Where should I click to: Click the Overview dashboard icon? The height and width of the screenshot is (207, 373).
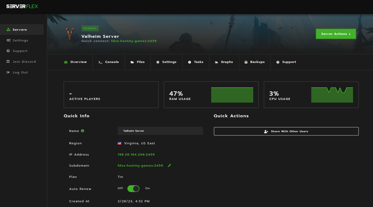coord(66,62)
